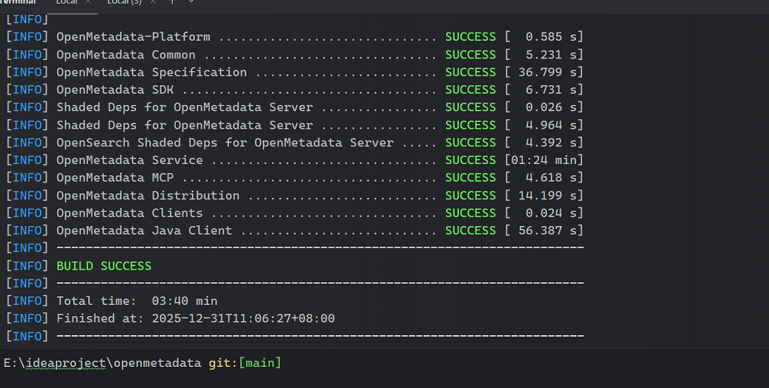Click the OpenMetadata Clients module name
This screenshot has height=388, width=769.
pyautogui.click(x=130, y=213)
